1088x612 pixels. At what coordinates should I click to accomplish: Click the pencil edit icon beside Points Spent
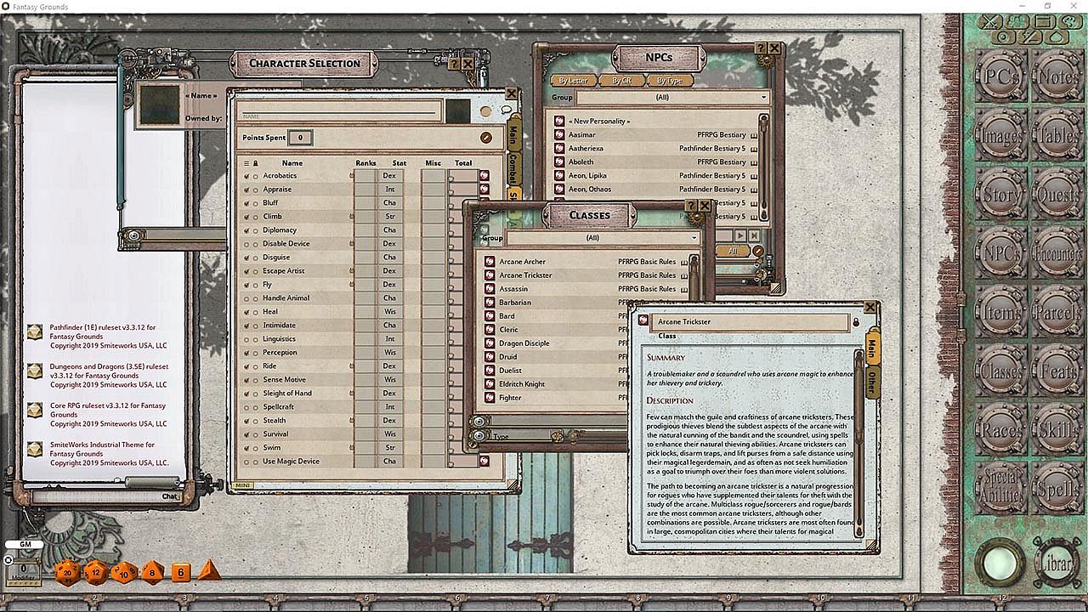click(x=486, y=138)
